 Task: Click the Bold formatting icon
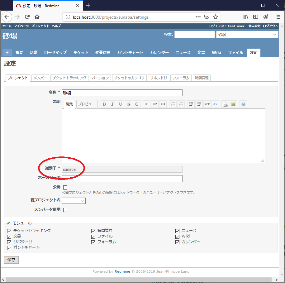104,104
